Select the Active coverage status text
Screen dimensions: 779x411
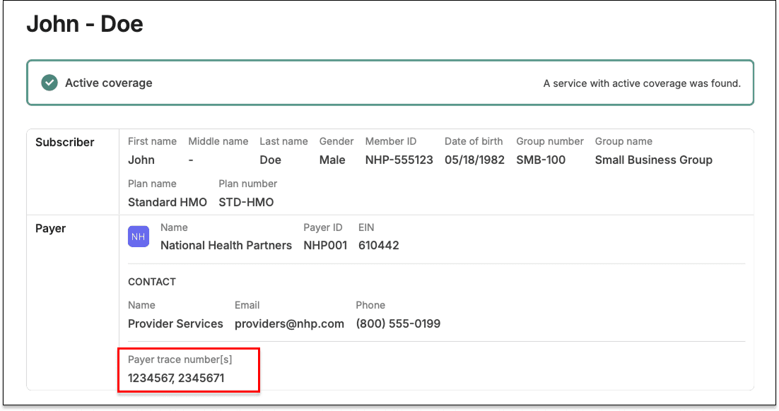tap(109, 83)
